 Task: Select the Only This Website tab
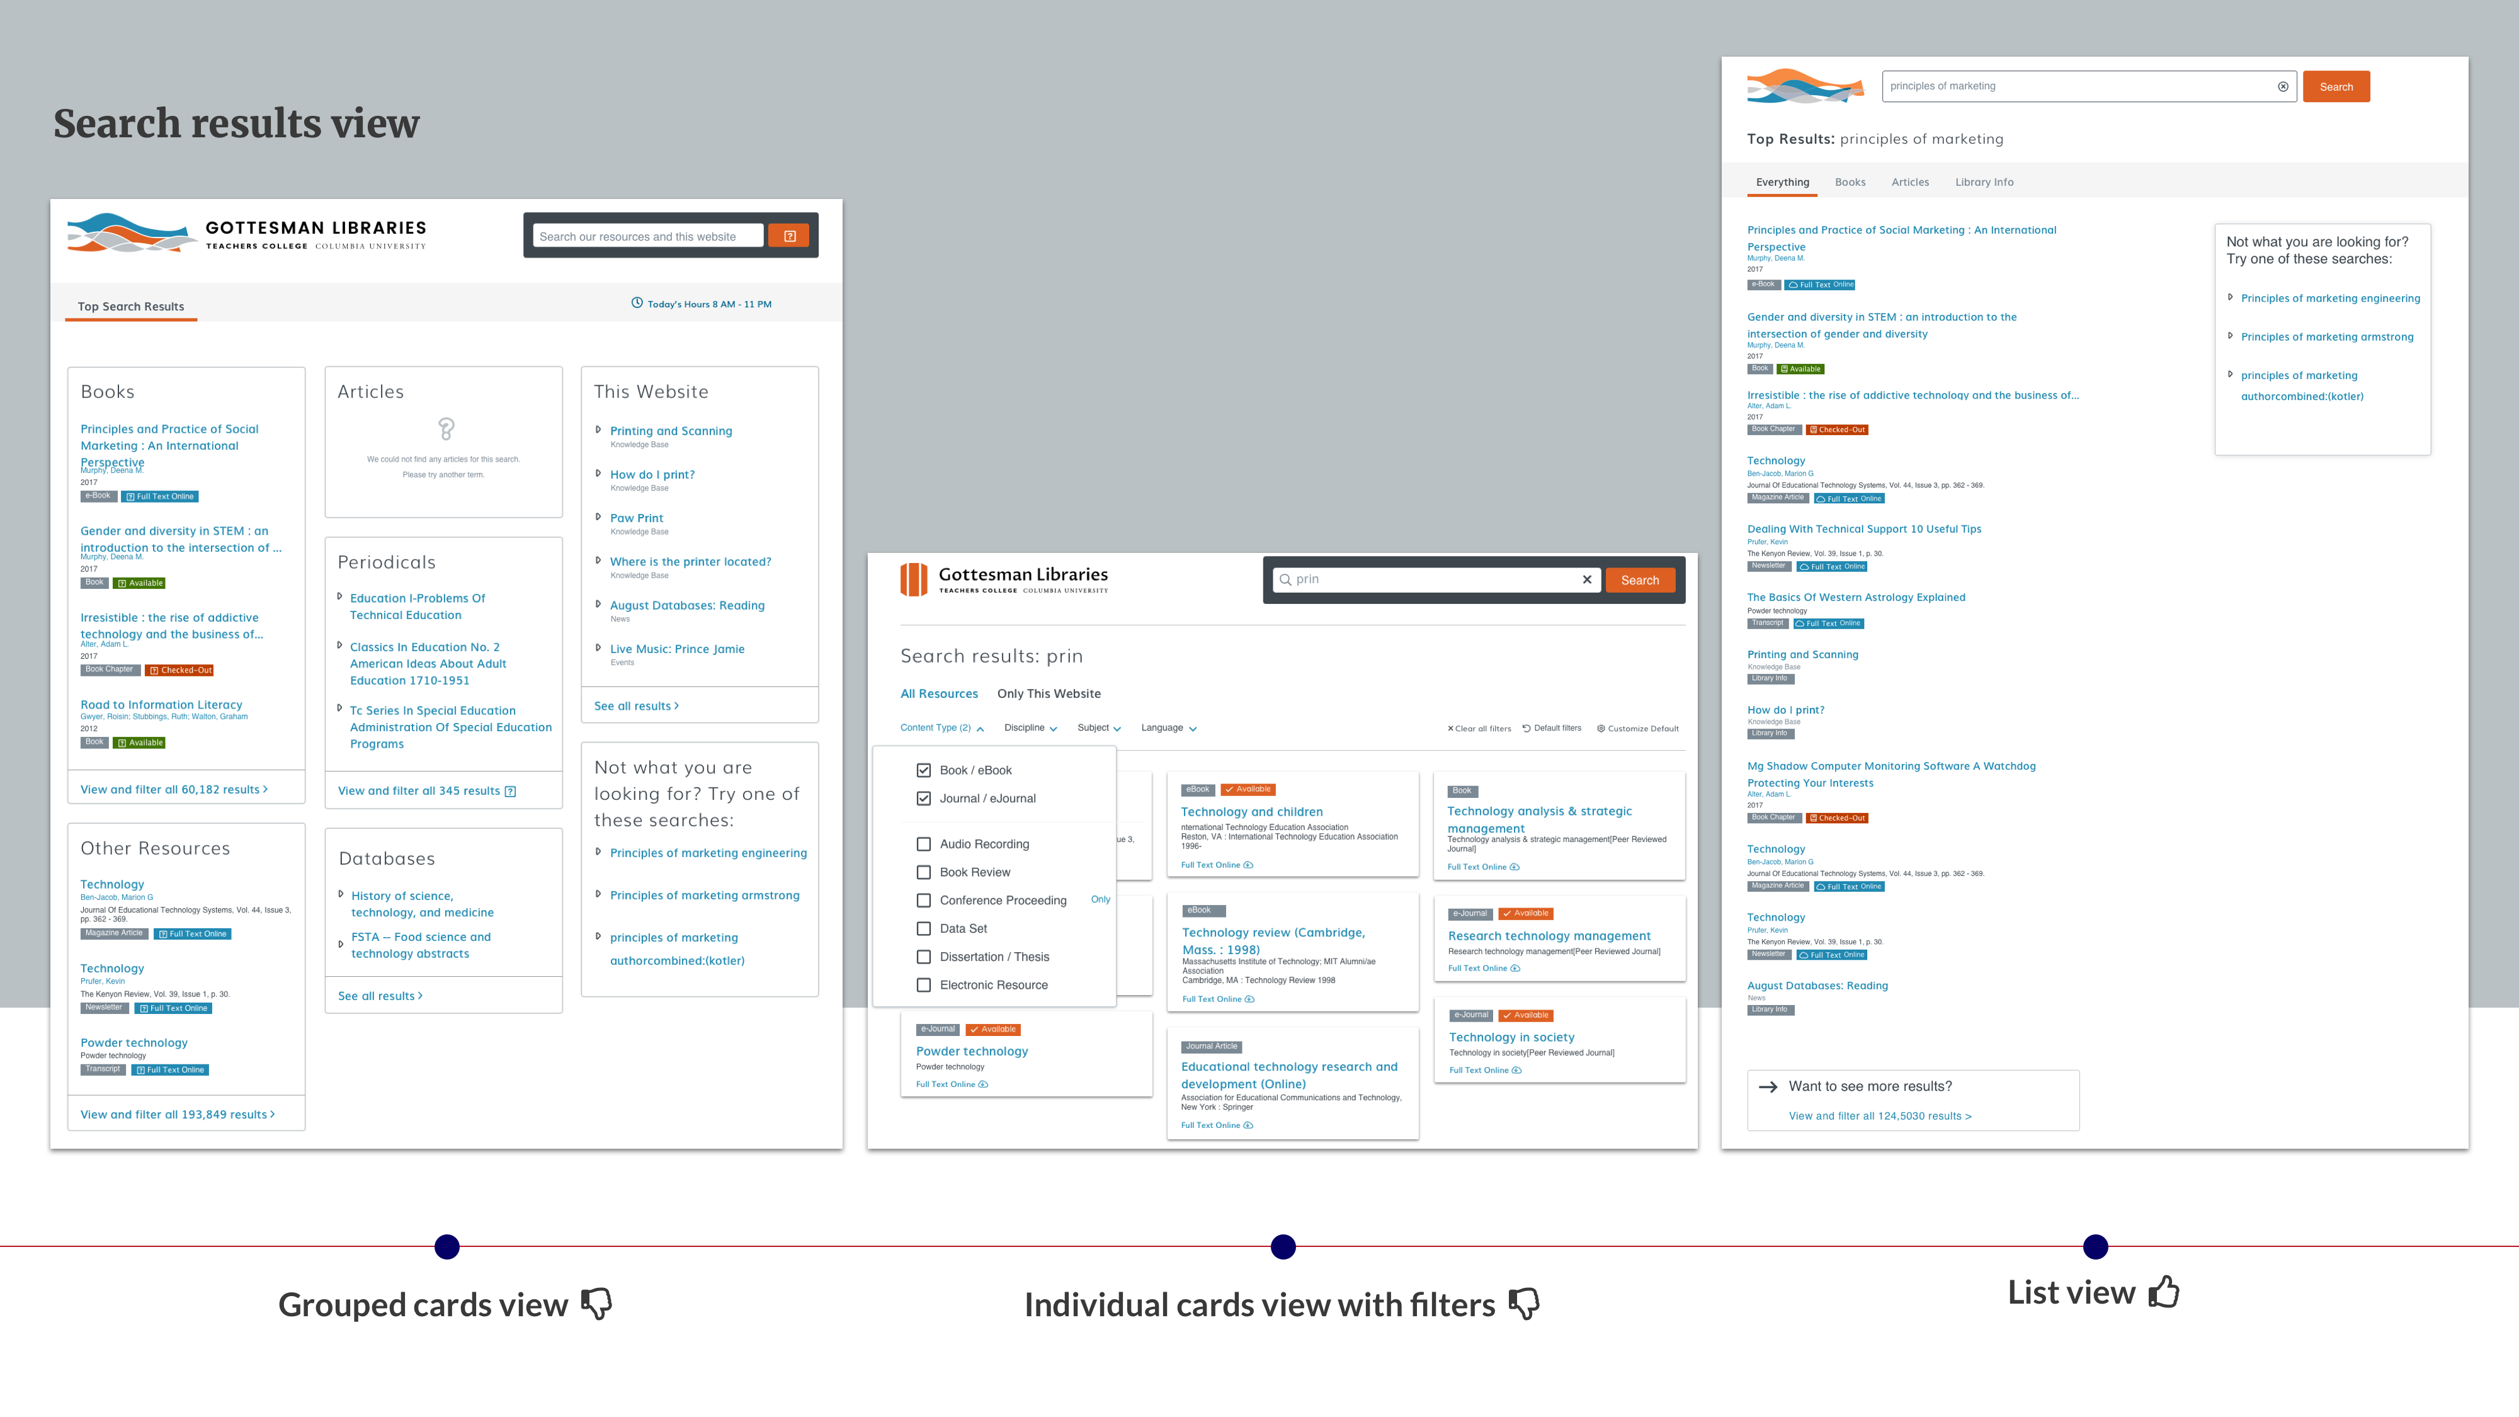(x=1049, y=693)
